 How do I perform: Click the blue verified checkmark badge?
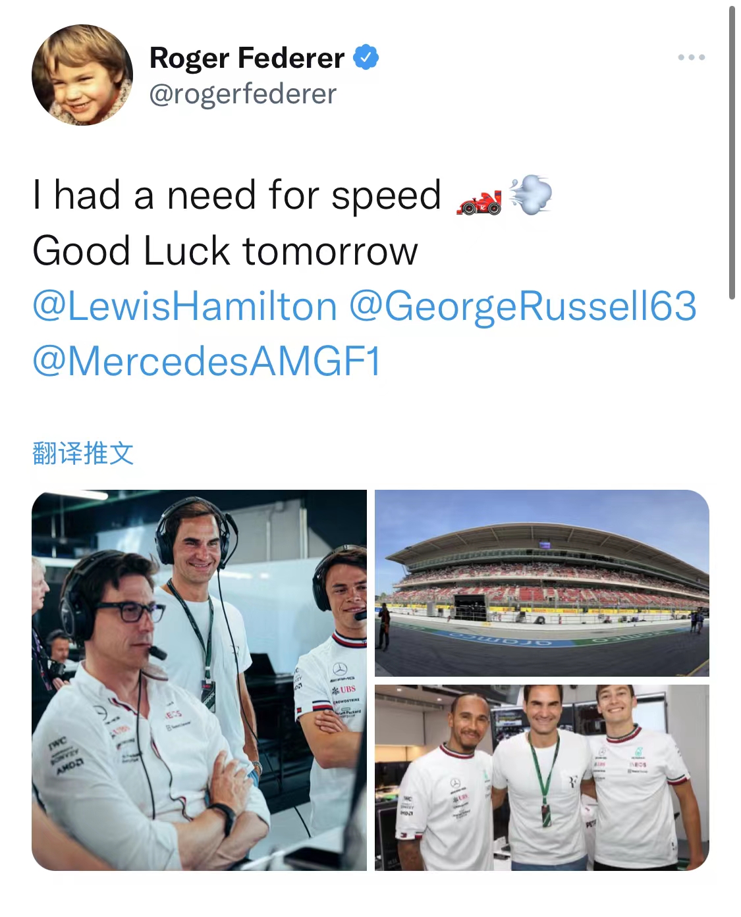tap(366, 57)
